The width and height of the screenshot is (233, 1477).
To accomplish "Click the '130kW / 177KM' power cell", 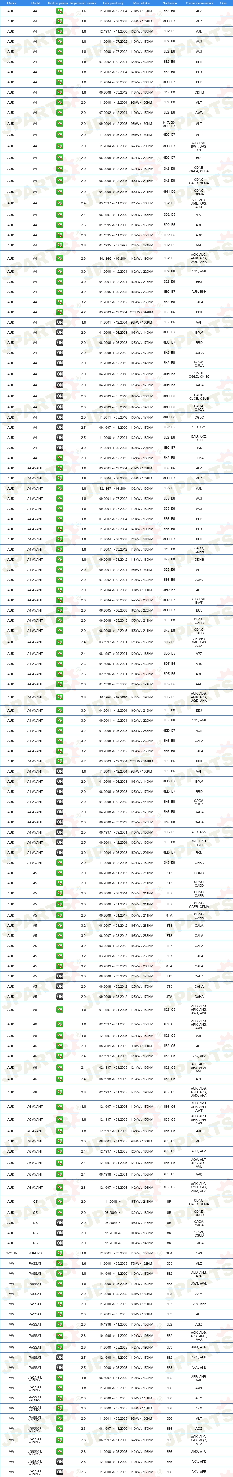I will [142, 417].
